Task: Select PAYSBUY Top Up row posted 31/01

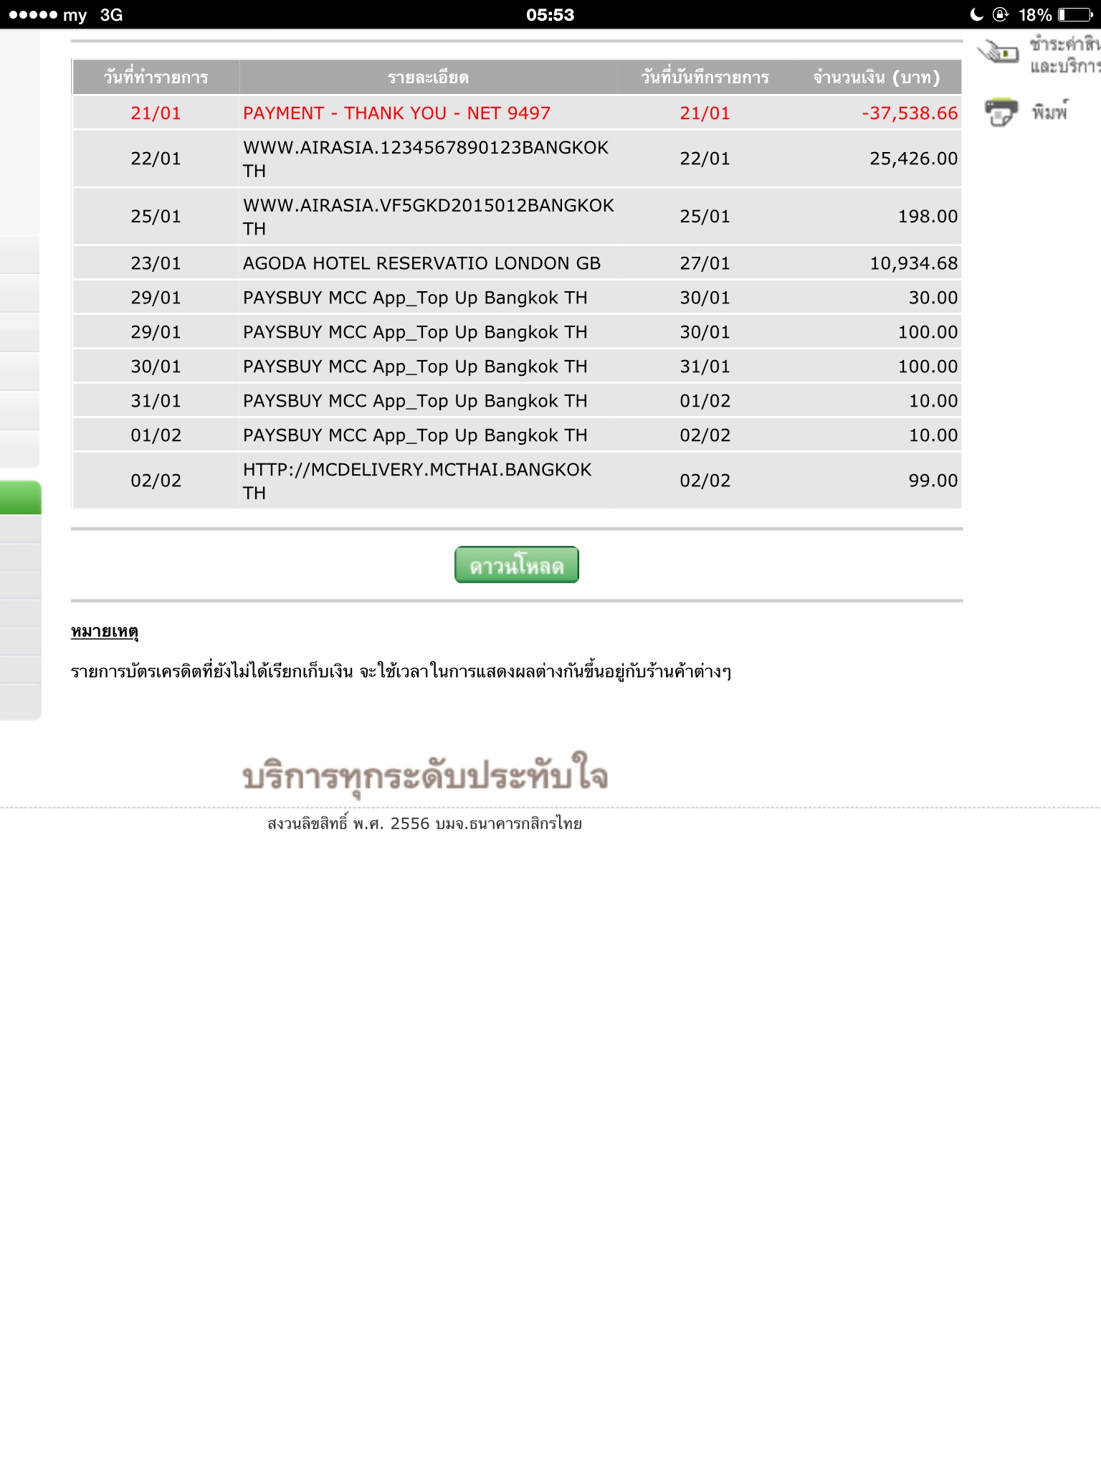Action: [517, 367]
